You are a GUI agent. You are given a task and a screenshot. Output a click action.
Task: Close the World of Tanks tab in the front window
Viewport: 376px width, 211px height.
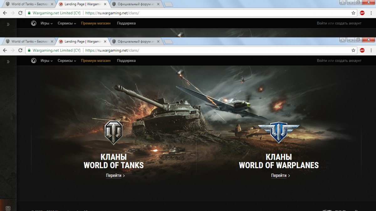(x=52, y=41)
